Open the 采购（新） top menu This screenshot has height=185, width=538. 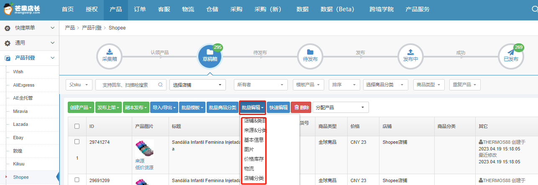click(269, 10)
